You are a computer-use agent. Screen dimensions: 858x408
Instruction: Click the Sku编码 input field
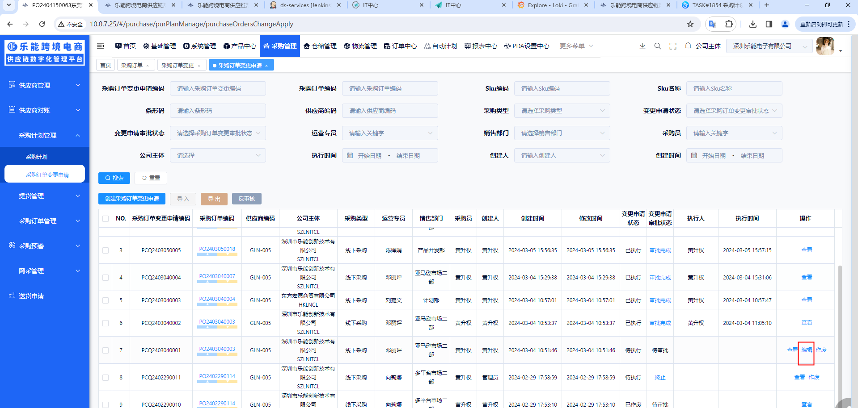point(562,88)
